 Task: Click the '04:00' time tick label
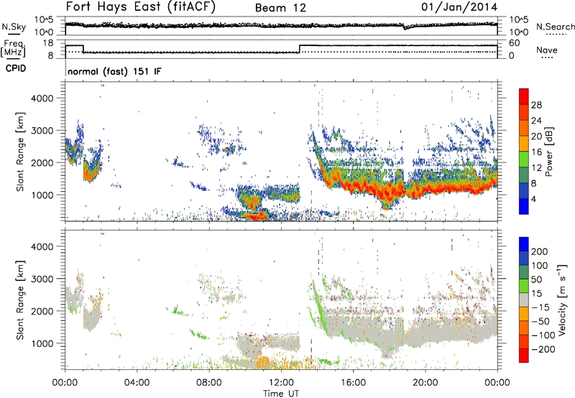coord(137,383)
